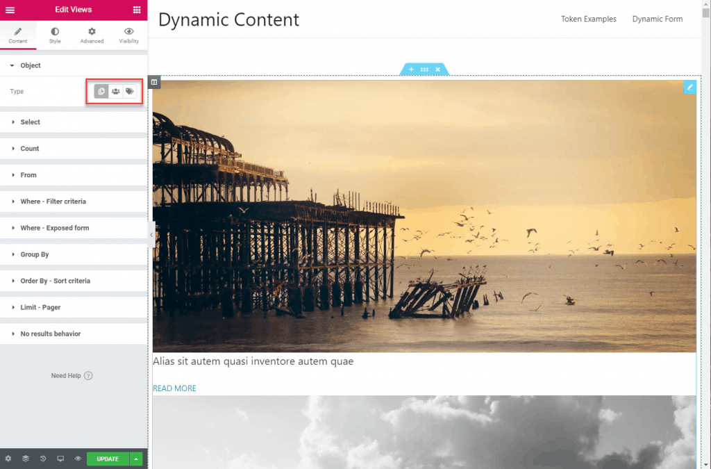The width and height of the screenshot is (711, 469).
Task: Select the Users object type
Action: tap(115, 92)
